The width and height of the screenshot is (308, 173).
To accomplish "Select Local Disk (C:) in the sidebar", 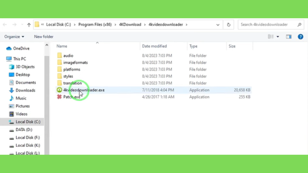I will (22, 122).
